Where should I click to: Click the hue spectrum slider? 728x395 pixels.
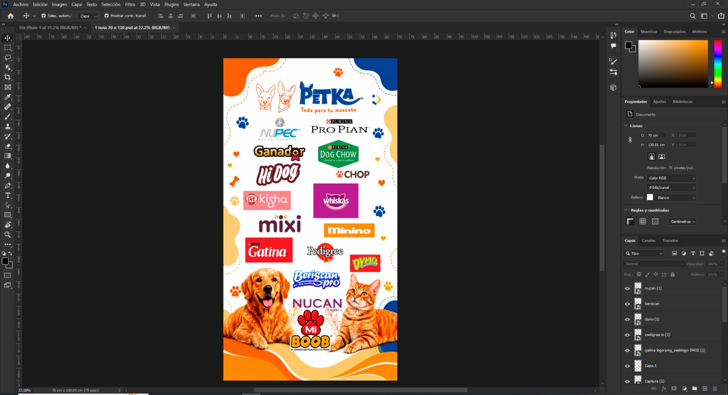[x=718, y=64]
